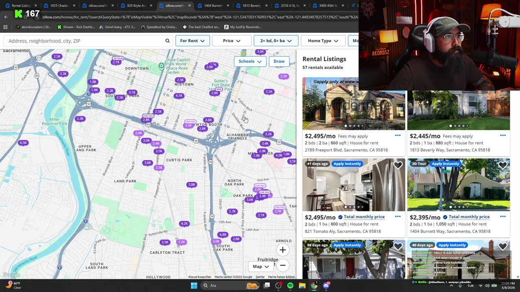Click the 4.0K price marker

279,155
